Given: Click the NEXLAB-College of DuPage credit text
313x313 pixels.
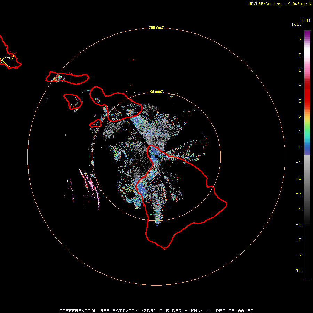Looking at the screenshot, I should click(278, 4).
